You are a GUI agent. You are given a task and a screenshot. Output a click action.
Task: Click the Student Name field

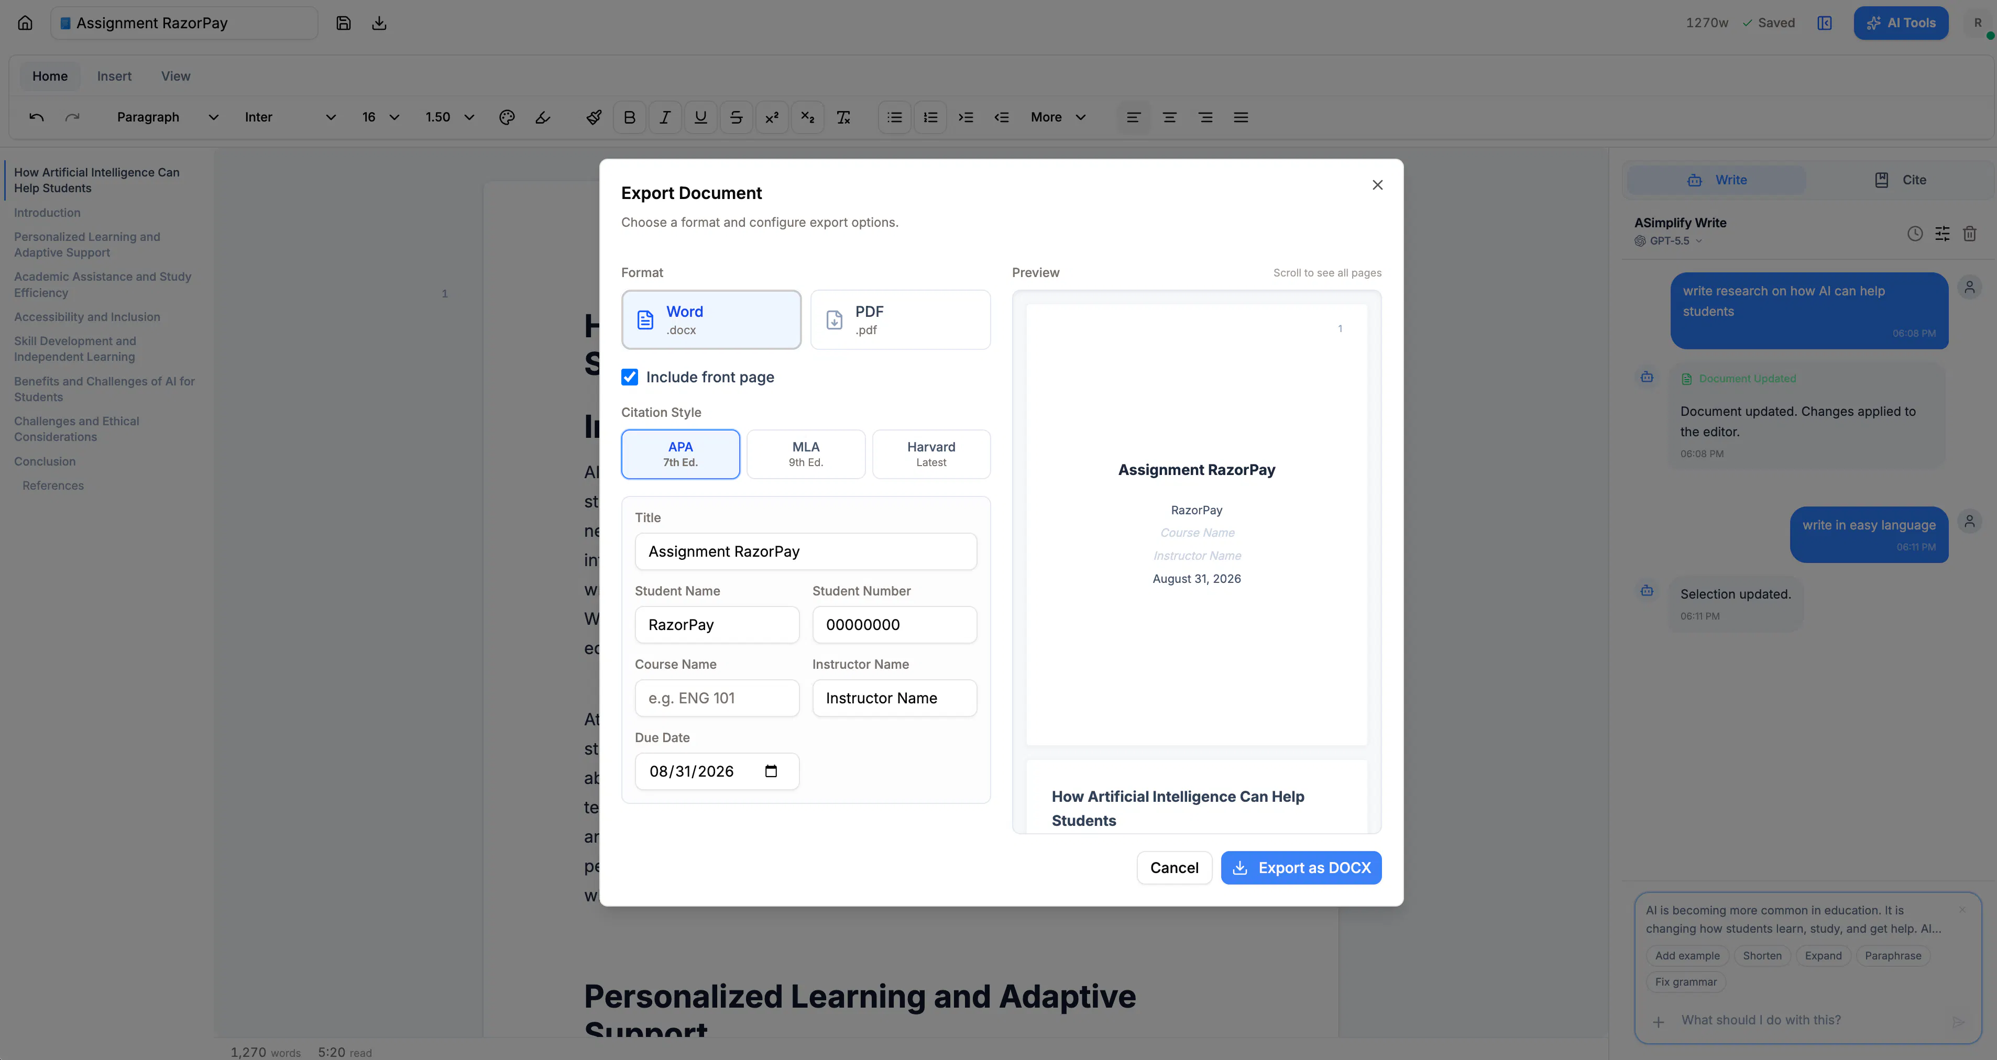716,625
